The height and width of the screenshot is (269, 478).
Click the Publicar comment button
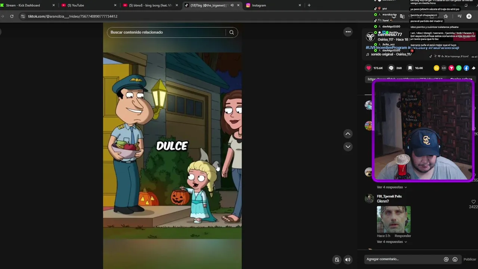[x=470, y=259]
